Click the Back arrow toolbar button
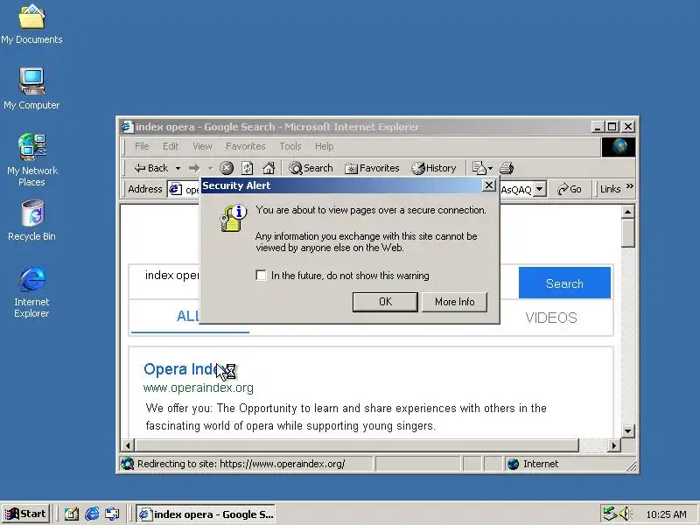 pos(150,168)
